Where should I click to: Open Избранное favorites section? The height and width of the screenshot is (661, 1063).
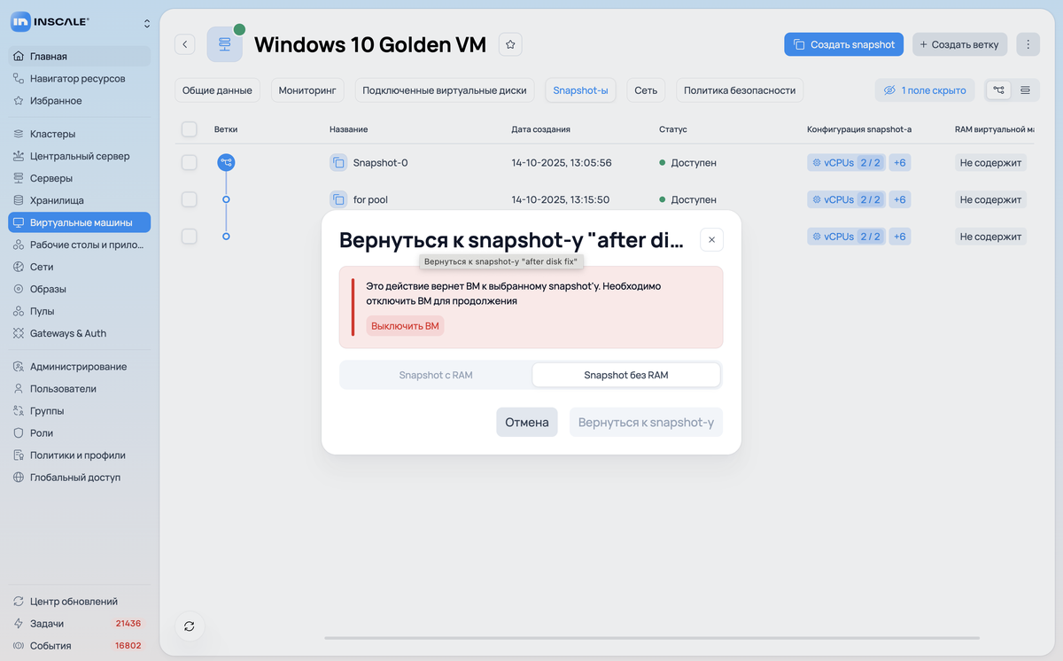pyautogui.click(x=80, y=101)
